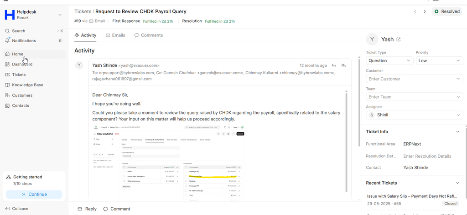Click the Yash avatar in right panel
The height and width of the screenshot is (215, 467).
[372, 39]
